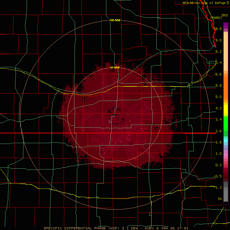Click the -1.3 scale value
The height and width of the screenshot is (230, 230).
click(x=217, y=188)
